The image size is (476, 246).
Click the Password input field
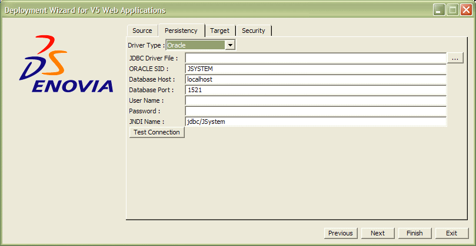click(315, 111)
